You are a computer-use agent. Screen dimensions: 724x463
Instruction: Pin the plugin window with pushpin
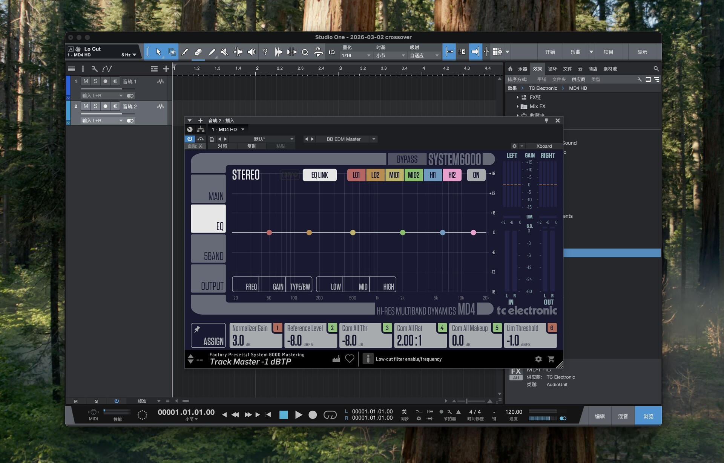546,121
